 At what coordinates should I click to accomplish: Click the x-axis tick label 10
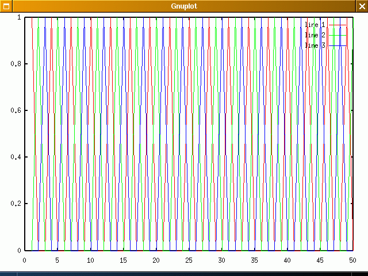click(x=90, y=260)
